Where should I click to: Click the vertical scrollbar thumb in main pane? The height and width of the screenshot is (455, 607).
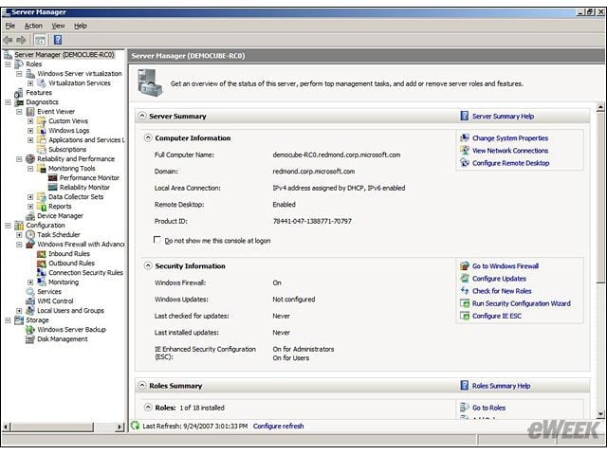(600, 197)
